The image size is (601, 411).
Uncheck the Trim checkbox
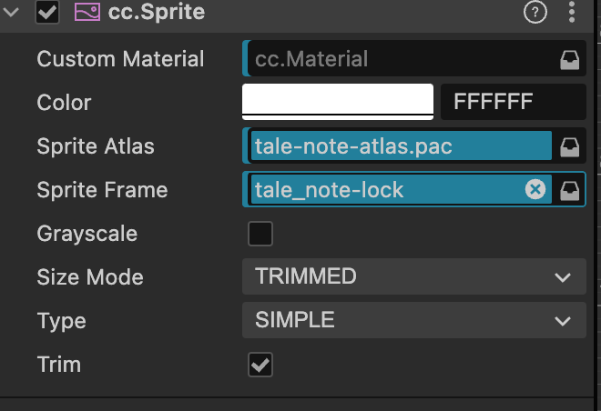pyautogui.click(x=260, y=365)
